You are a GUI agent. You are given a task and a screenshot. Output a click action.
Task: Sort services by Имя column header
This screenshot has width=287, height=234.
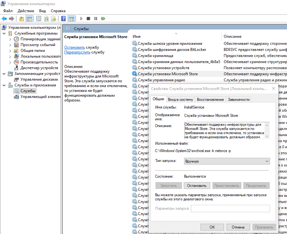(177, 36)
